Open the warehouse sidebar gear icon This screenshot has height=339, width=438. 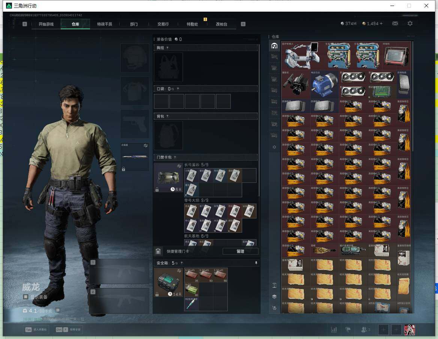point(274,147)
